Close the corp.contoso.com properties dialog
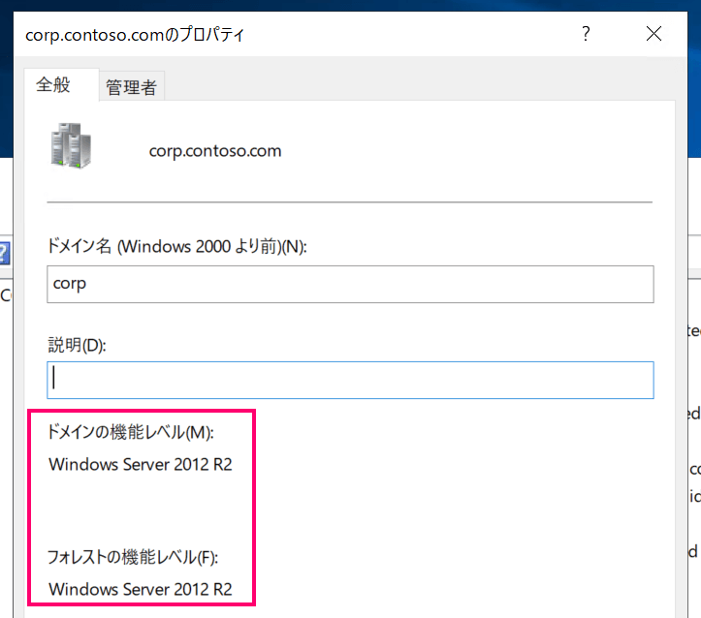The width and height of the screenshot is (701, 618). point(653,34)
